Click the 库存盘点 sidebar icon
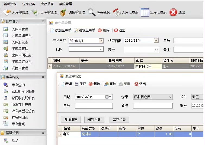Image resolution: width=205 pixels, height=145 pixels. (x=6, y=124)
